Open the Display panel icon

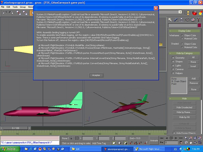pos(193,20)
